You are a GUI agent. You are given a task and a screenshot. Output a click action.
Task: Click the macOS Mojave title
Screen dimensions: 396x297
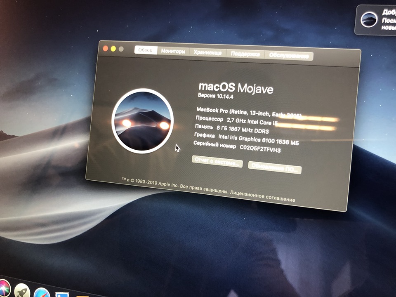(x=236, y=87)
